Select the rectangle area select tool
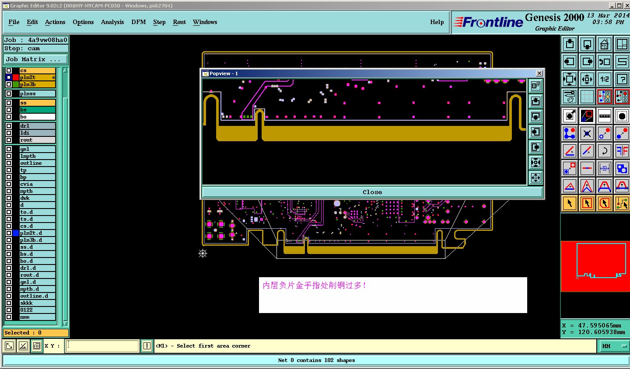The height and width of the screenshot is (369, 630). [x=587, y=203]
